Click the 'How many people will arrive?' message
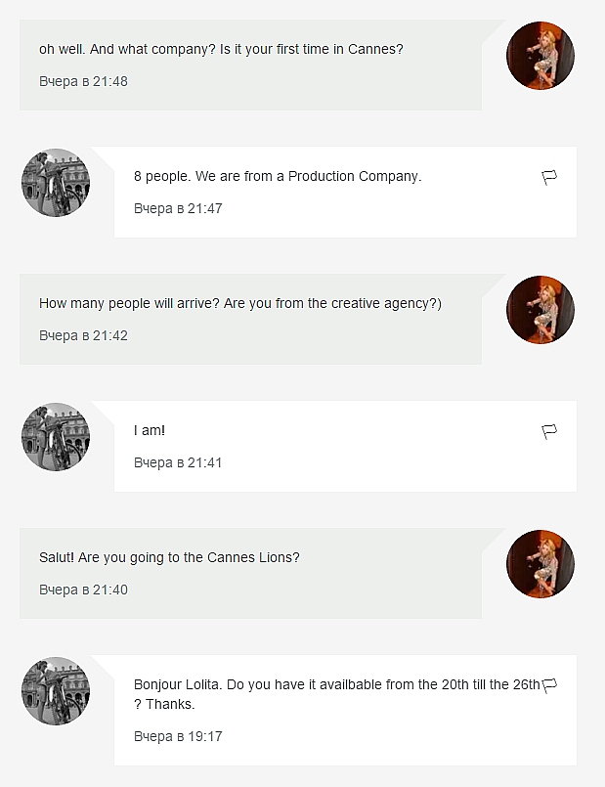 tap(240, 303)
